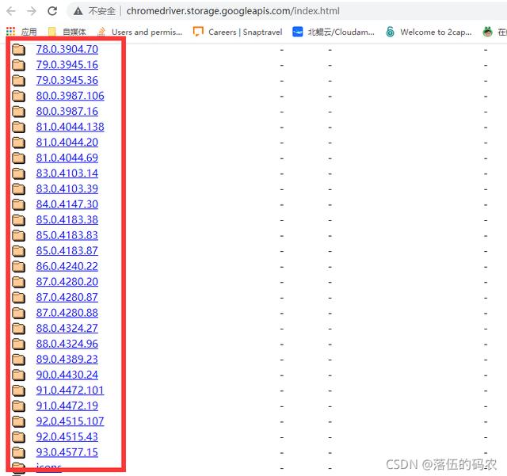
Task: Click the browser back arrow
Action: click(11, 11)
